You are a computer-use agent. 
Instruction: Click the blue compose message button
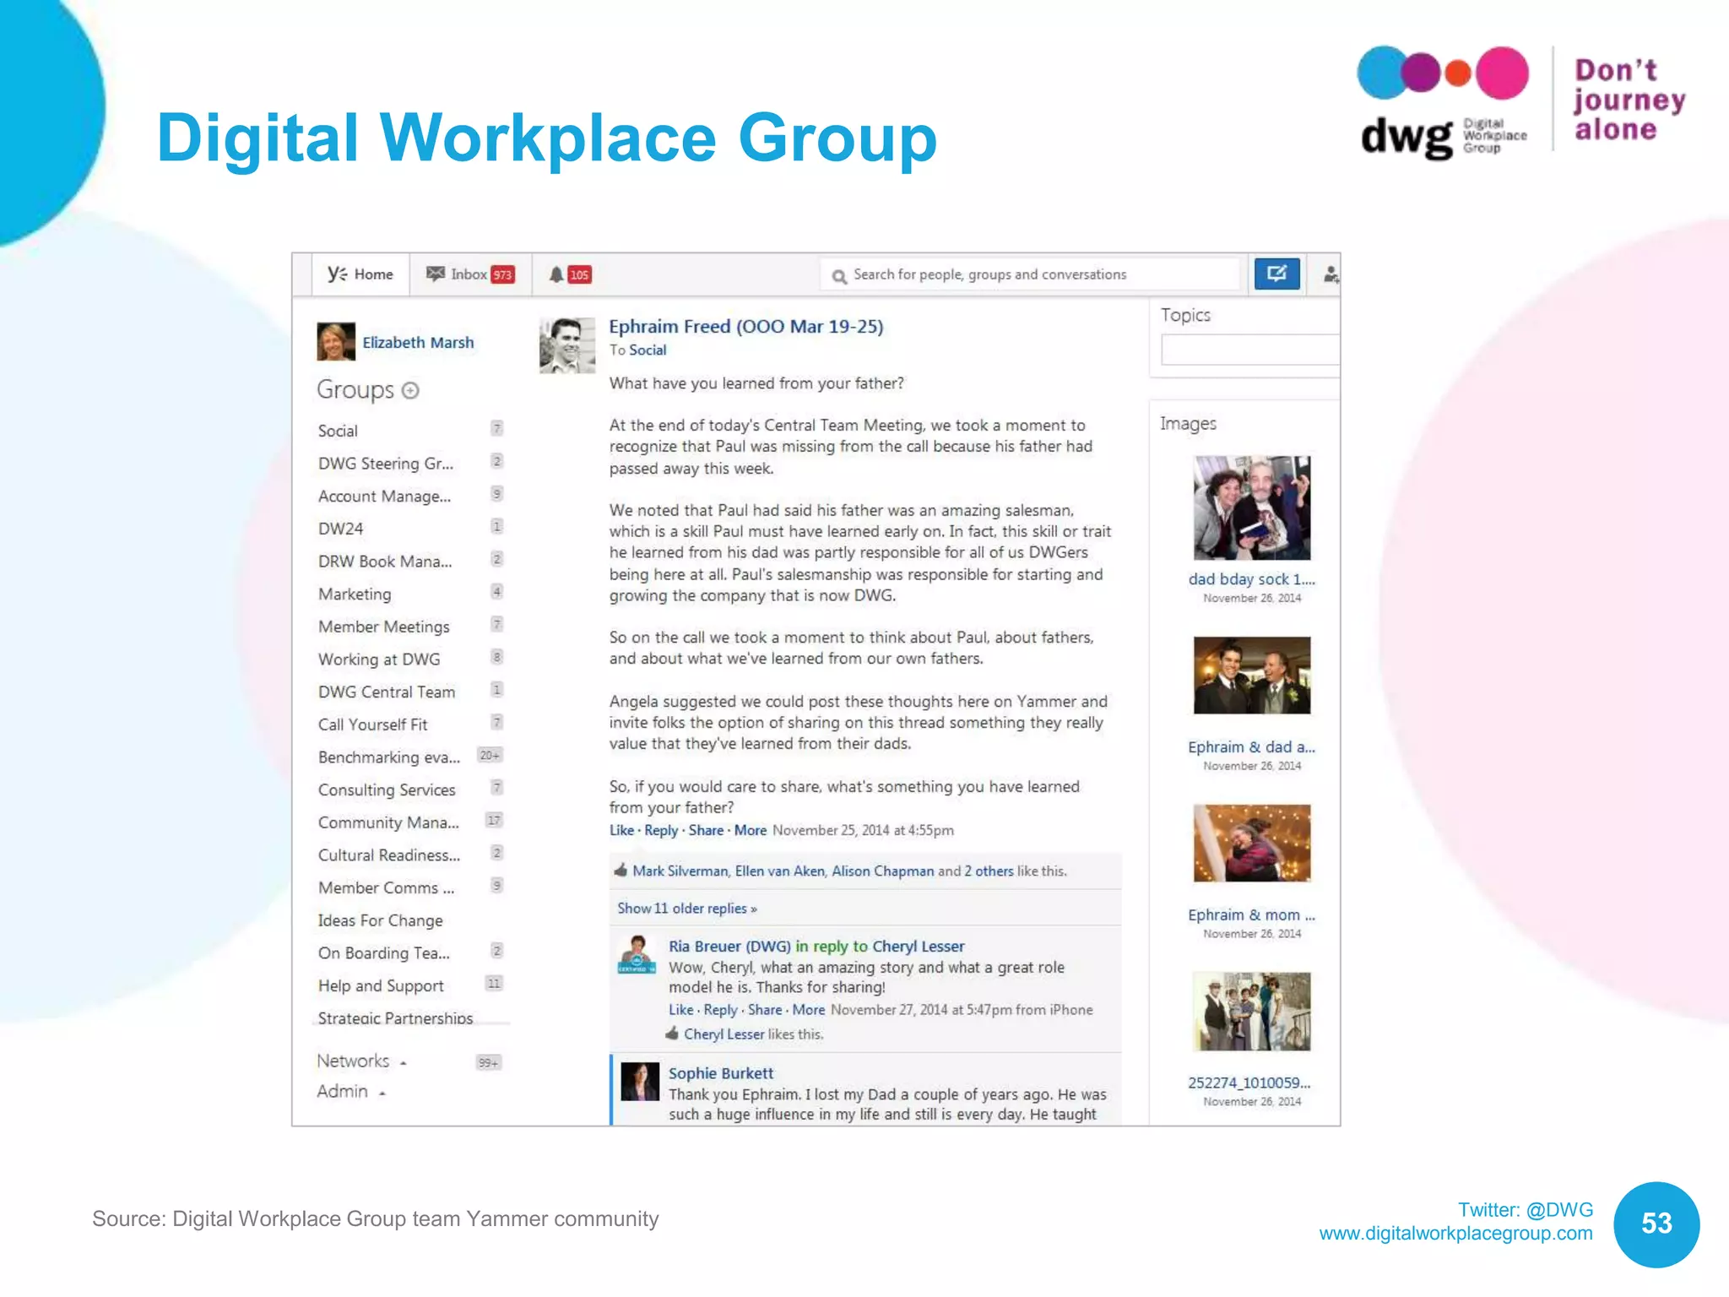(x=1276, y=274)
